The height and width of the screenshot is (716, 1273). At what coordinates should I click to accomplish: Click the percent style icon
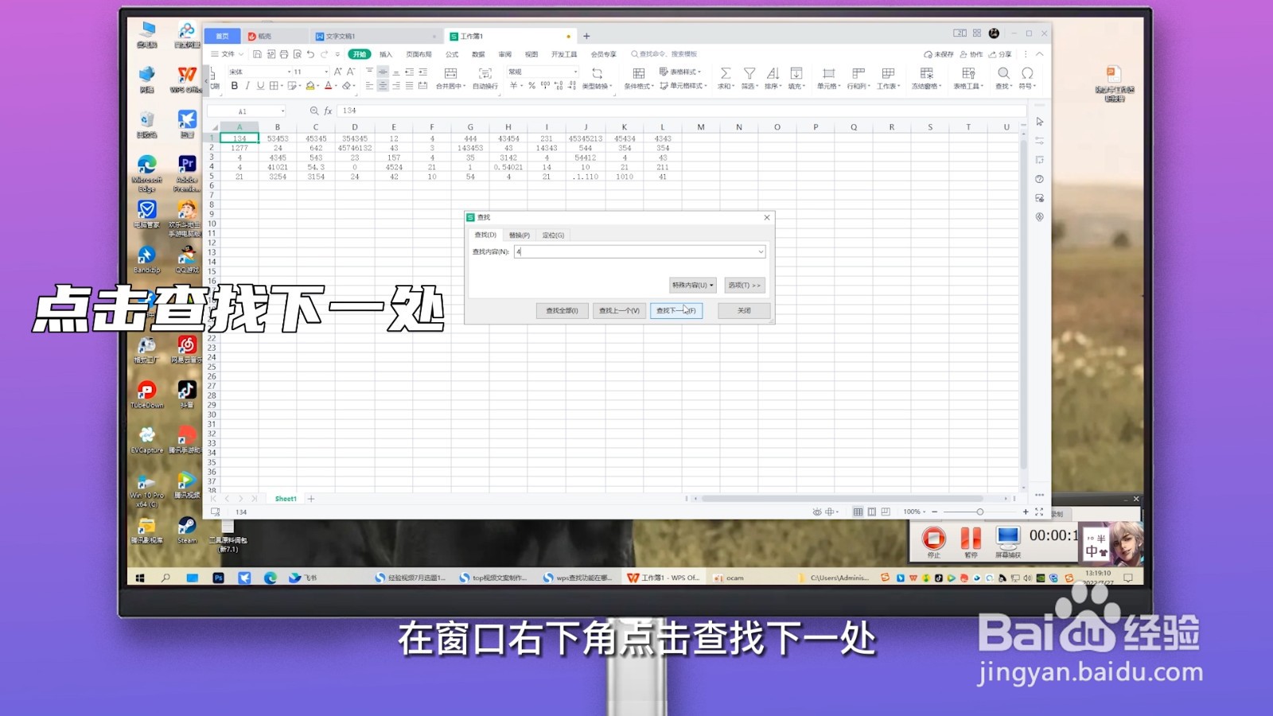[x=531, y=85]
